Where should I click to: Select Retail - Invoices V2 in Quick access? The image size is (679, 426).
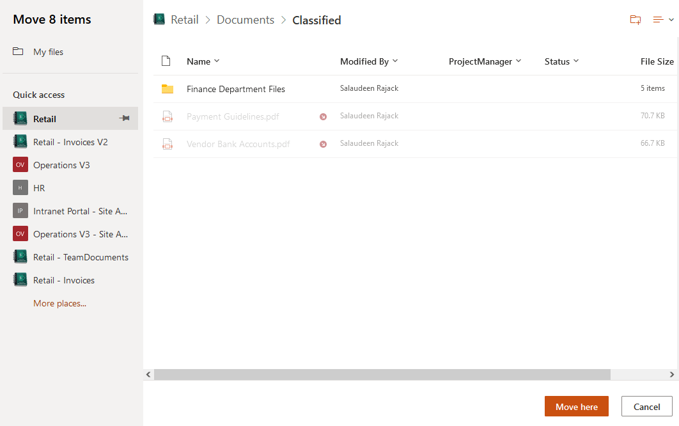[x=20, y=141]
